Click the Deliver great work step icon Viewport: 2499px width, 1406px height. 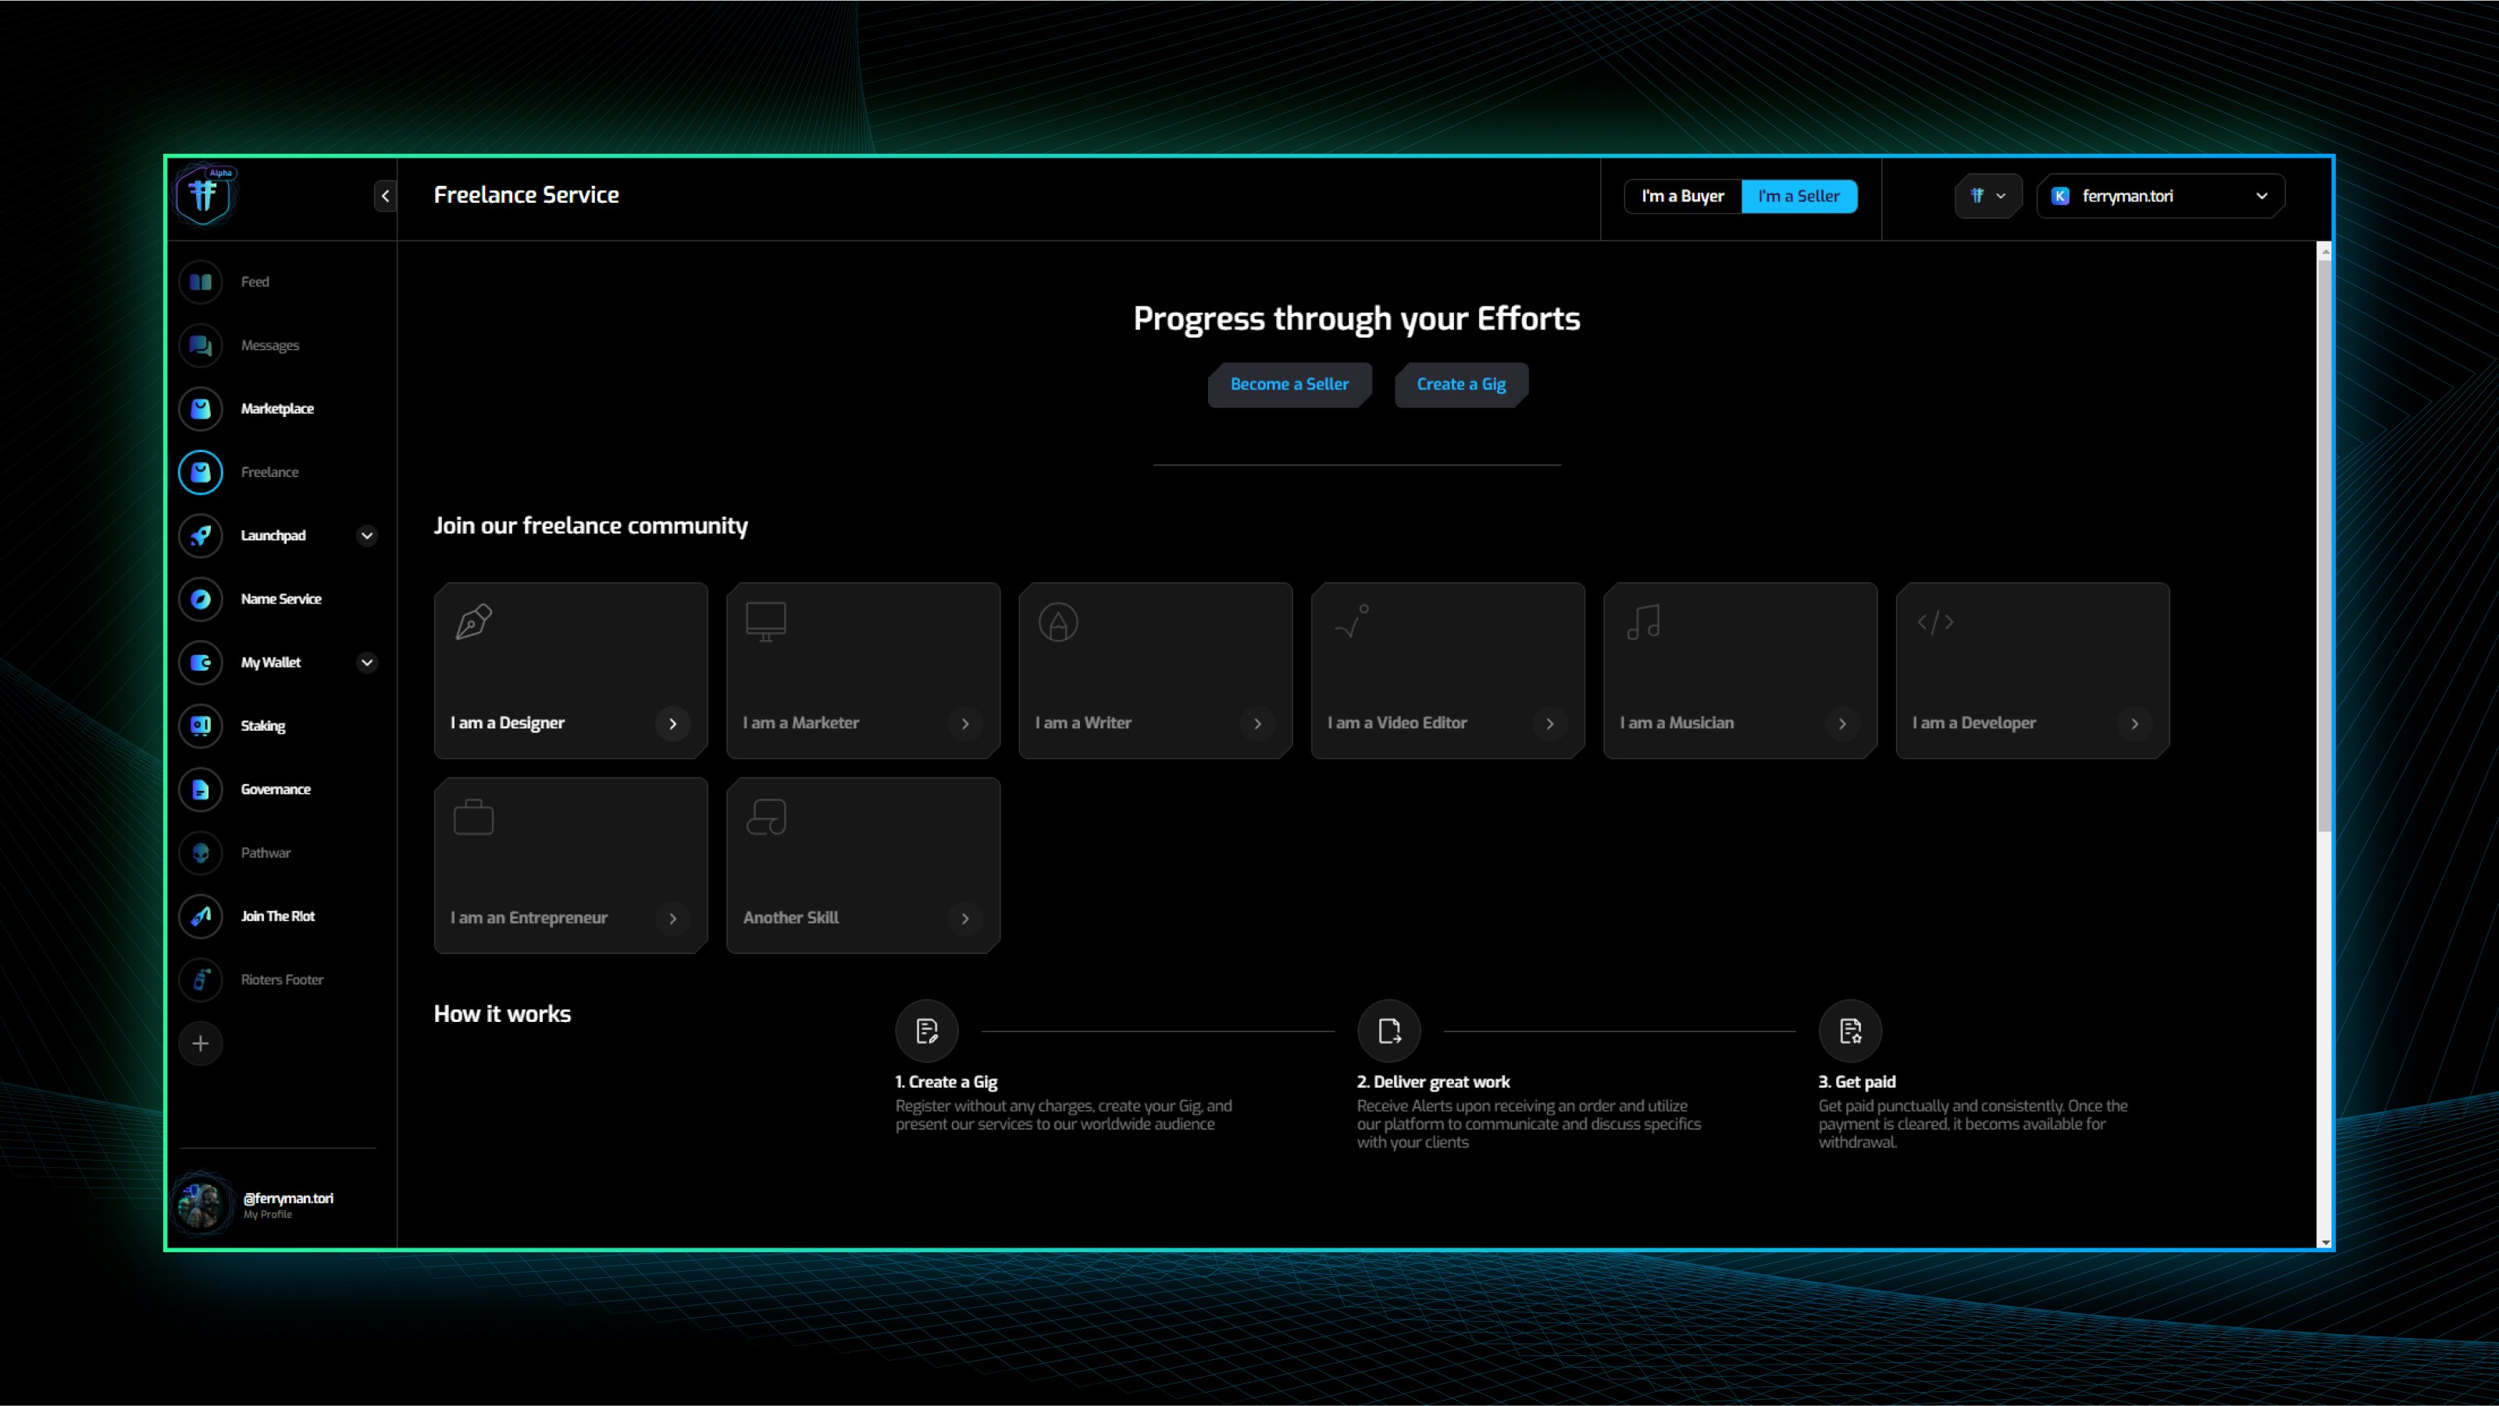point(1389,1030)
